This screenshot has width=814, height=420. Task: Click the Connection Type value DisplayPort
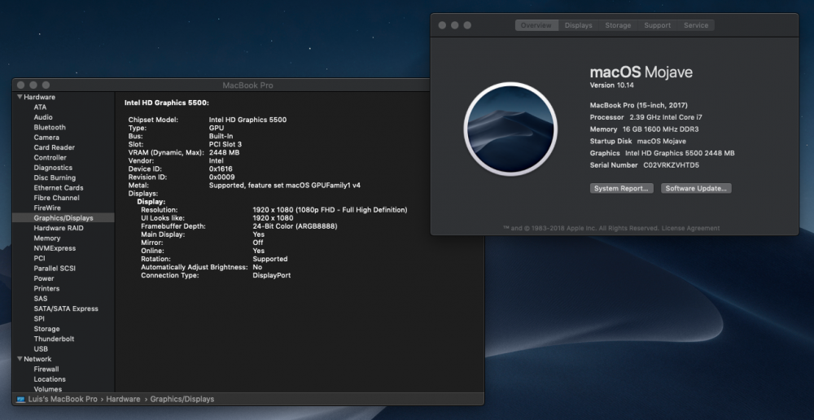point(272,275)
